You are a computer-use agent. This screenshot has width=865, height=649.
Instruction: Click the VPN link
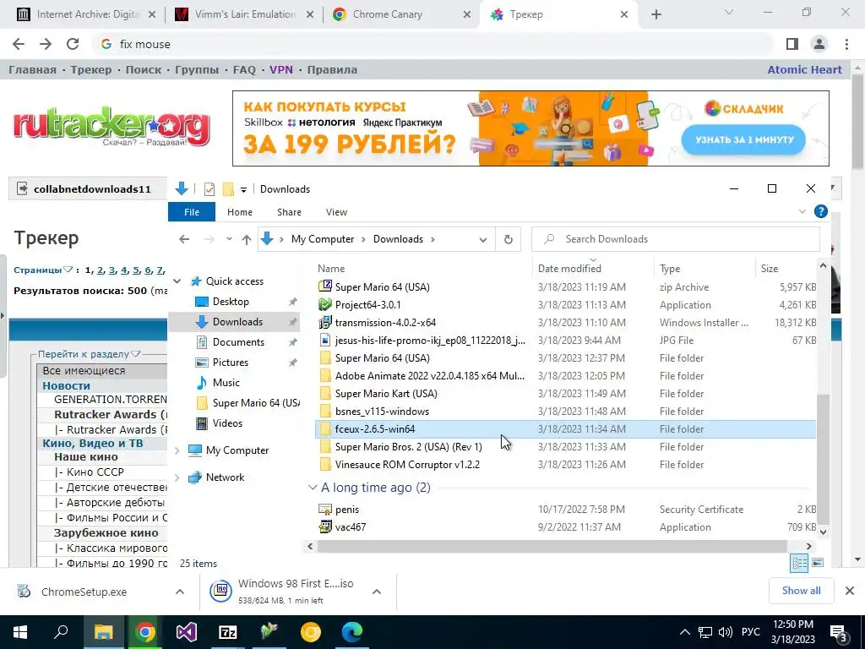281,70
